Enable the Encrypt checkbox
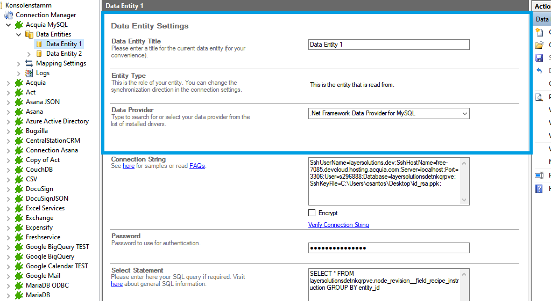 (x=312, y=213)
